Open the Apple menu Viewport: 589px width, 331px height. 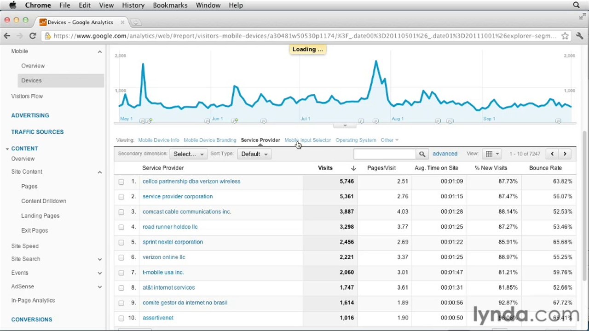tap(12, 5)
